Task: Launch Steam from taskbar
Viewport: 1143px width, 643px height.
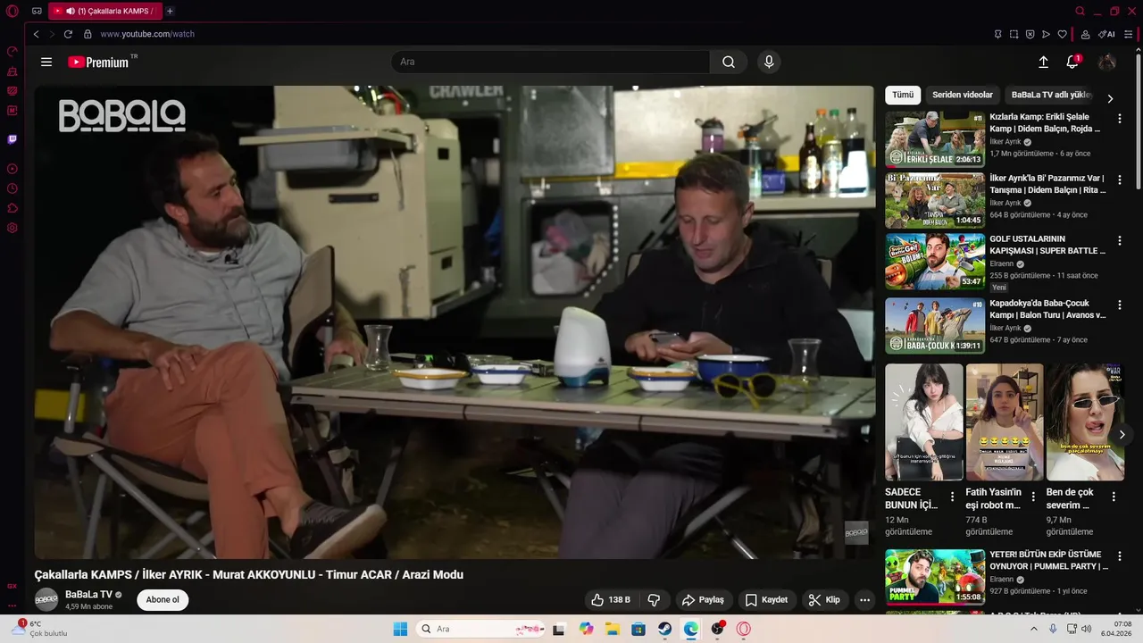Action: click(665, 629)
